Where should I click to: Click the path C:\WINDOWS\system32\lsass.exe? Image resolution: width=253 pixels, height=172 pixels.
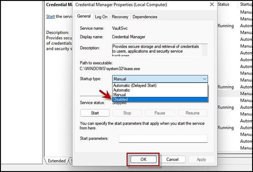click(x=110, y=69)
